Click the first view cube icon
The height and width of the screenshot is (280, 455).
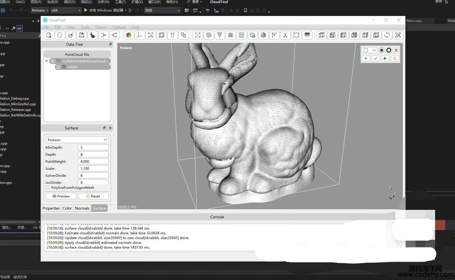coord(321,35)
